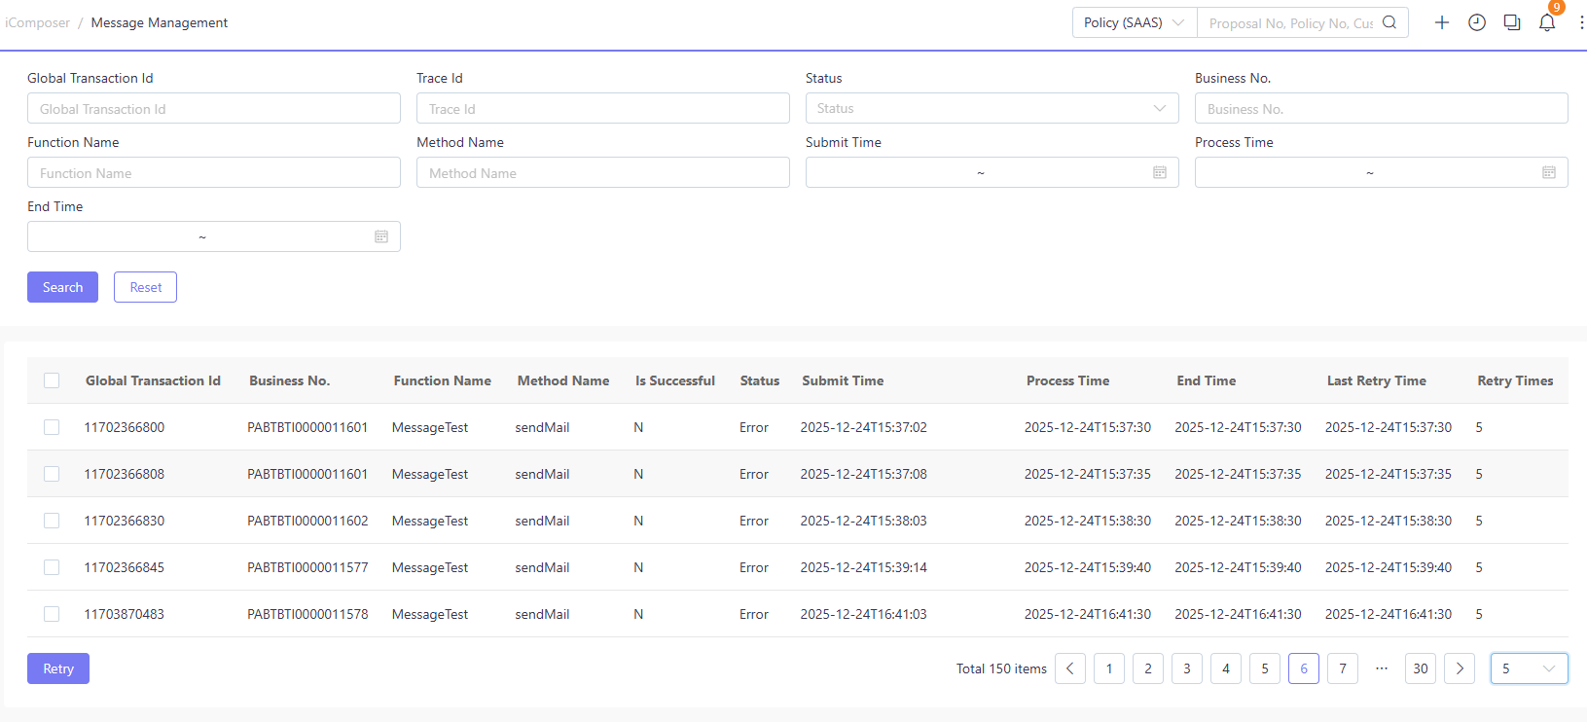
Task: Go to page 5
Action: 1265,668
